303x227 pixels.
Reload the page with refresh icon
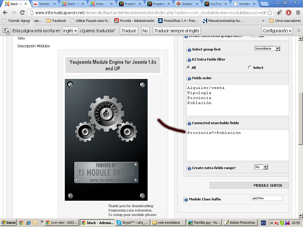22,13
